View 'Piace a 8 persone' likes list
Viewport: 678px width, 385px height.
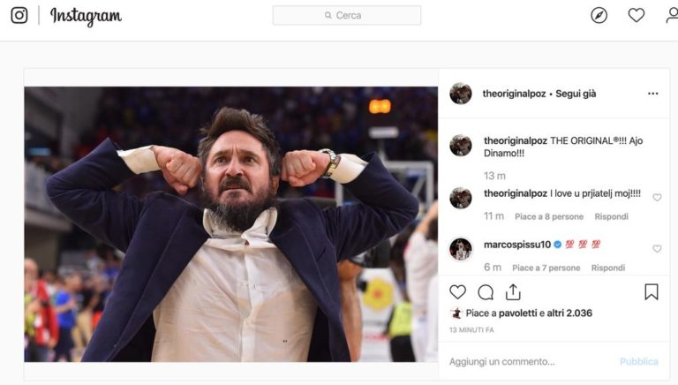pyautogui.click(x=549, y=216)
